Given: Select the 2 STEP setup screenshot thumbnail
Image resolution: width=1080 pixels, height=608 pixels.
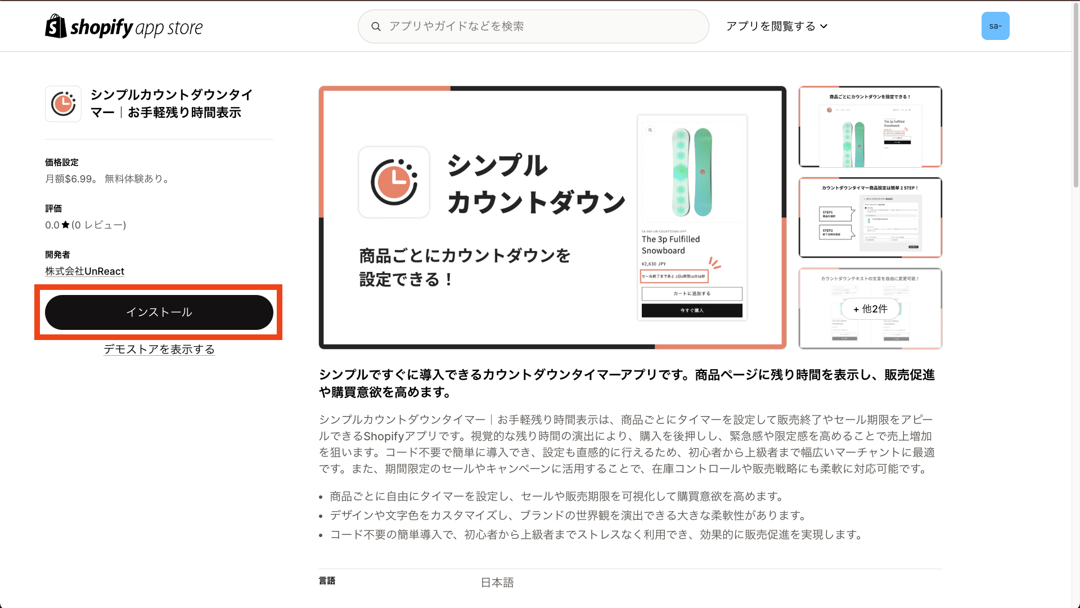Looking at the screenshot, I should click(870, 217).
